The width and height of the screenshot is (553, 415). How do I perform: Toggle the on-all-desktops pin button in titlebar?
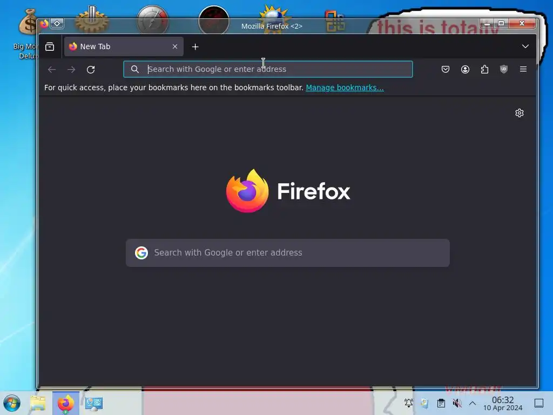coord(57,24)
